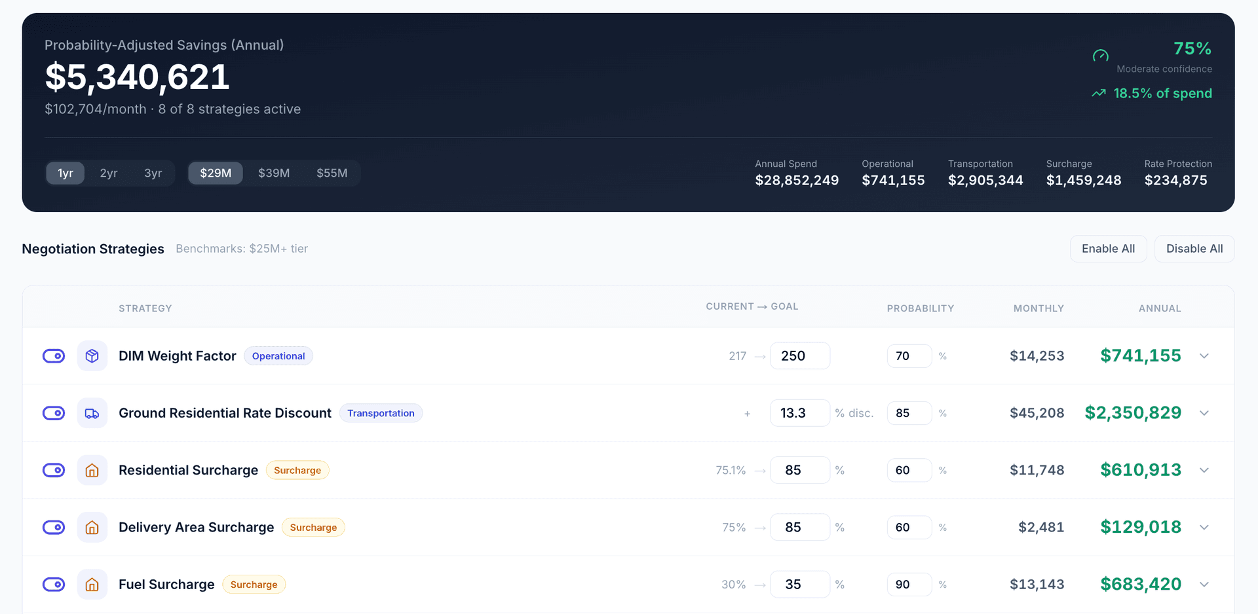Image resolution: width=1258 pixels, height=614 pixels.
Task: Disable the Ground Residential Rate Discount toggle
Action: (x=54, y=413)
